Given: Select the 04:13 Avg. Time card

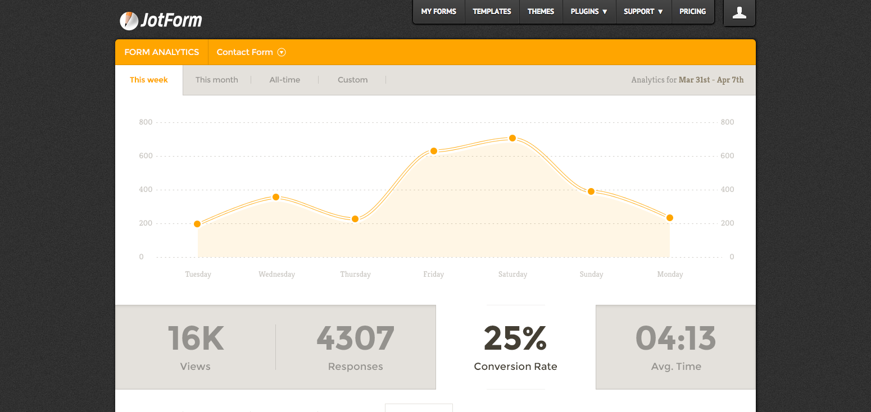Looking at the screenshot, I should tap(676, 347).
